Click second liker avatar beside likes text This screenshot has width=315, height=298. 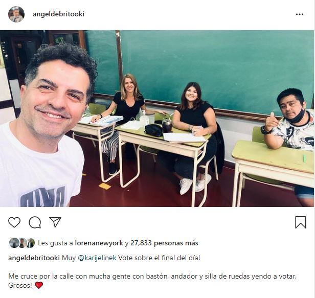[x=22, y=243]
